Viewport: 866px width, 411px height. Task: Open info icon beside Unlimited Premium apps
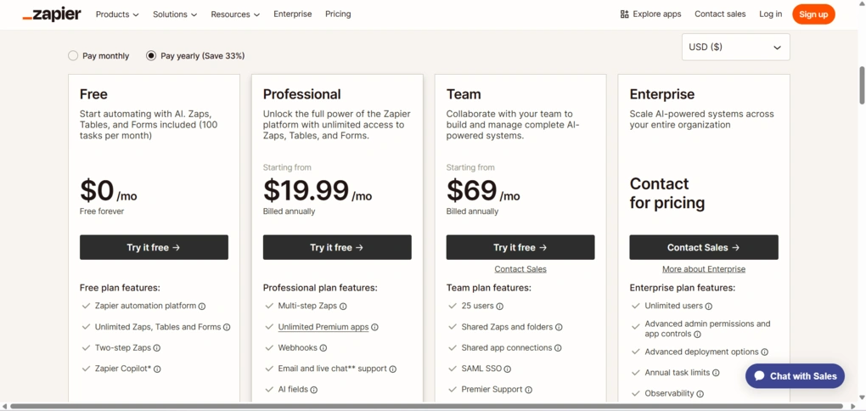click(x=374, y=327)
